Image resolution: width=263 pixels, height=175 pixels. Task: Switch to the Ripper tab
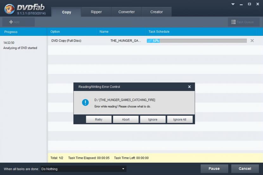coord(96,12)
